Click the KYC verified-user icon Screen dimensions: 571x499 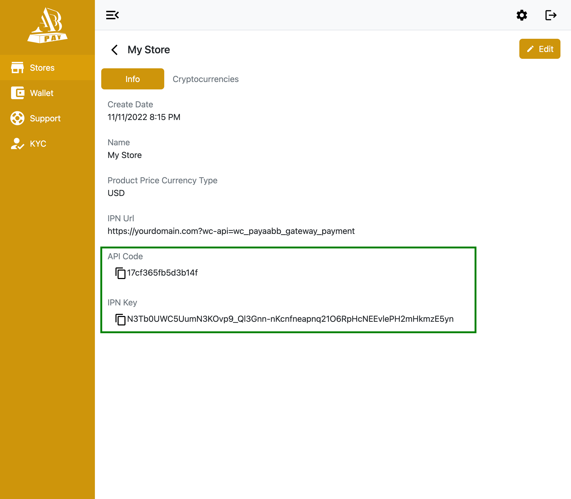(x=17, y=144)
